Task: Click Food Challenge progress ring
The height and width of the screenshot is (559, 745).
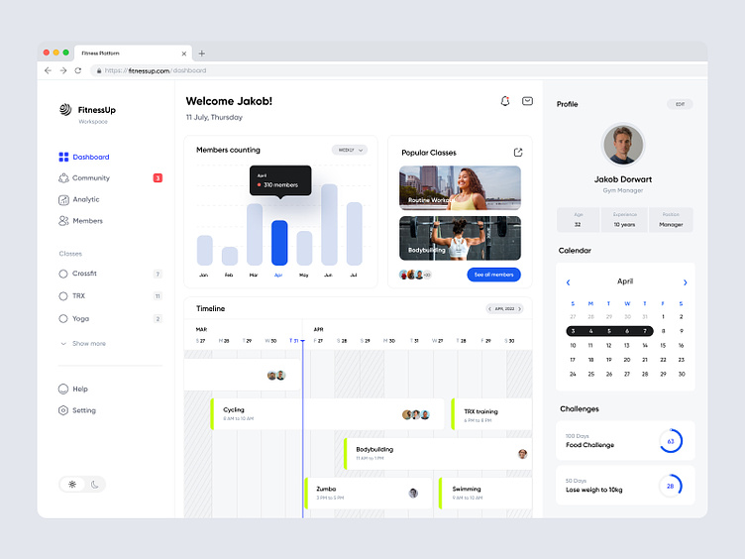Action: (x=670, y=441)
